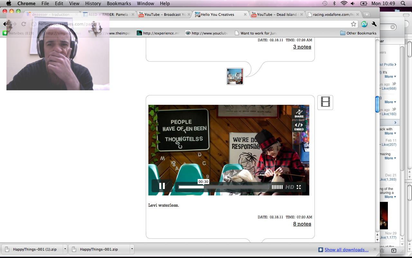Pause the video playback
The width and height of the screenshot is (412, 258).
click(162, 186)
